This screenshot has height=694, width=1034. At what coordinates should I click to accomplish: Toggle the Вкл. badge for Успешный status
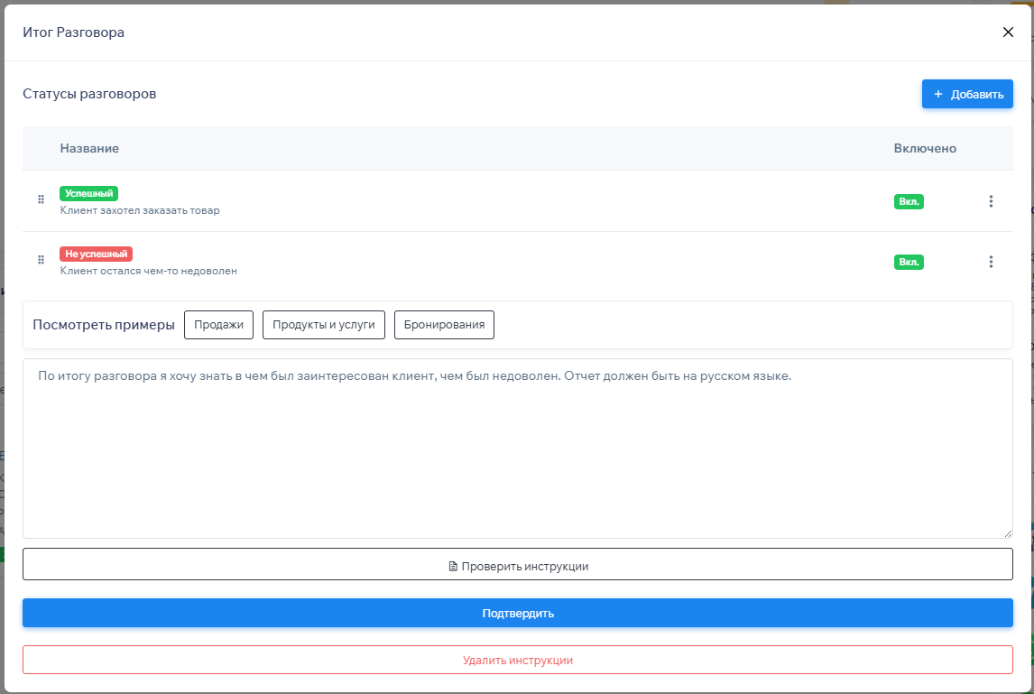coord(909,201)
